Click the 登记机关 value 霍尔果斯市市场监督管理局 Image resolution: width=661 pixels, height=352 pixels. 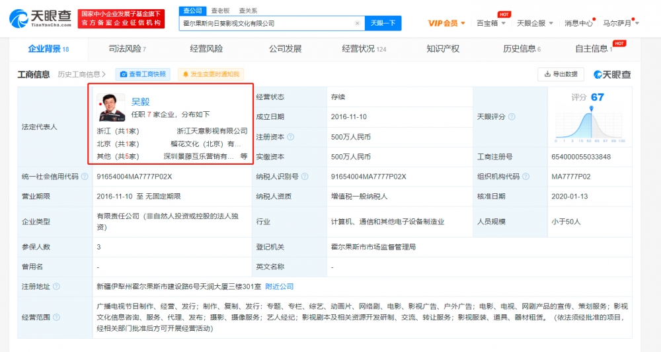pos(373,247)
